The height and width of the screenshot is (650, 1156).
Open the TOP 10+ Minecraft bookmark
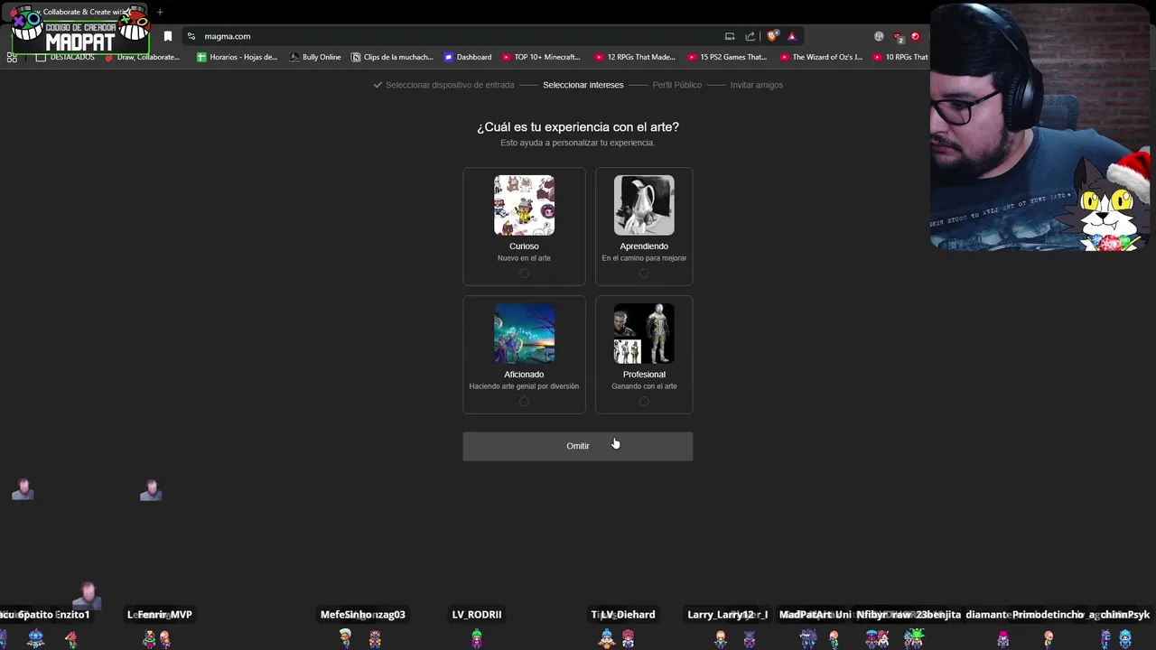tap(541, 57)
